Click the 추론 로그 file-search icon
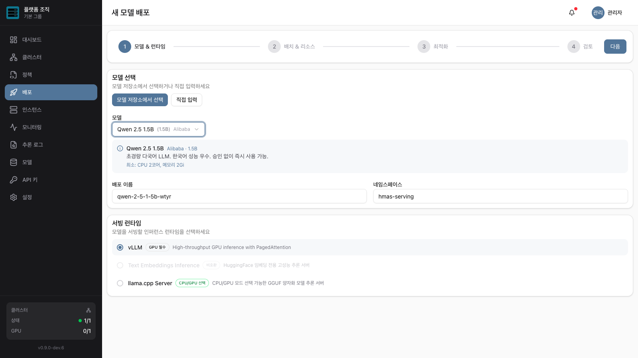Image resolution: width=638 pixels, height=358 pixels. [x=14, y=145]
